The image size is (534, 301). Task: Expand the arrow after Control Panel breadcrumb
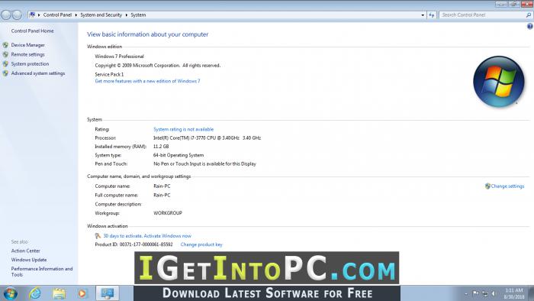76,15
